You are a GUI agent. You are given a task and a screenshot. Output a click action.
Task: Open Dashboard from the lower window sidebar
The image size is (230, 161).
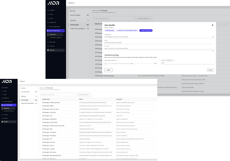(x=6, y=98)
